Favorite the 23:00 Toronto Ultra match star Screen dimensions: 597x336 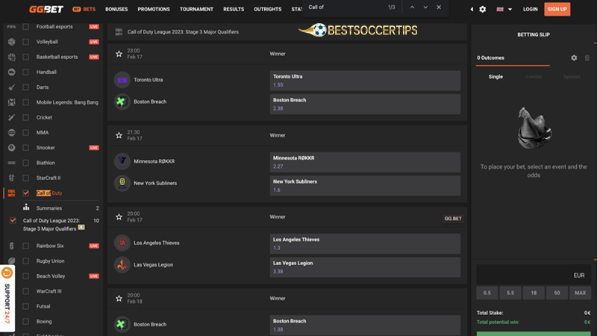point(119,54)
